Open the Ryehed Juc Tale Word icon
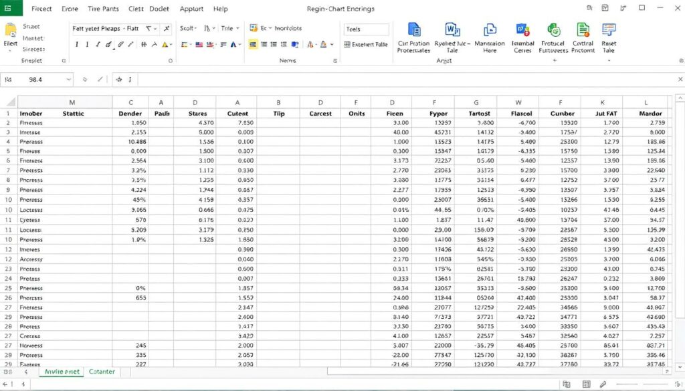This screenshot has height=391, width=685. (x=452, y=29)
